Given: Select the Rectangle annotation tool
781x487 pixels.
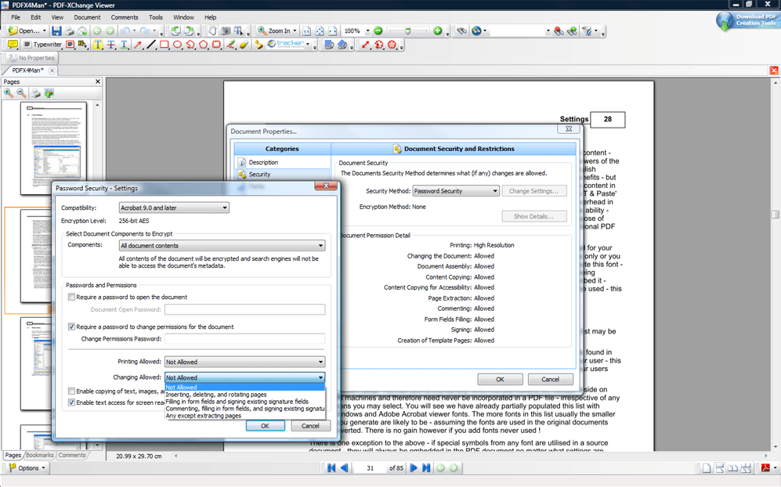Looking at the screenshot, I should point(163,44).
